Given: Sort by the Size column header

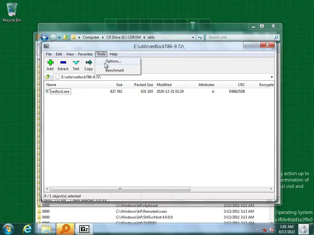Looking at the screenshot, I should [x=109, y=85].
